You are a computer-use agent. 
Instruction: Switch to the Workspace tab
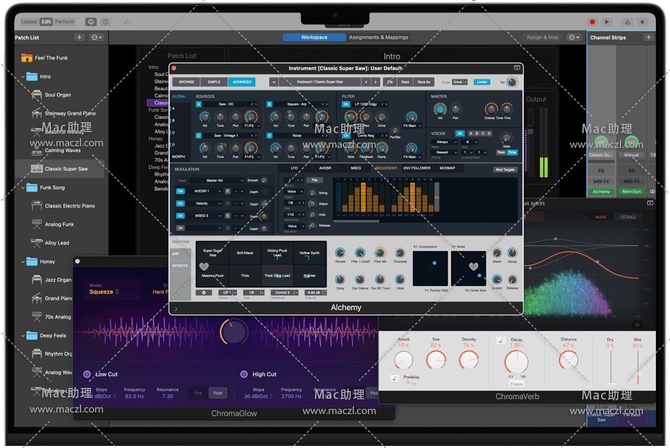pyautogui.click(x=314, y=37)
